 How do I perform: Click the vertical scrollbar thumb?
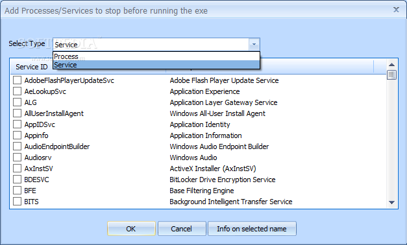coord(391,75)
